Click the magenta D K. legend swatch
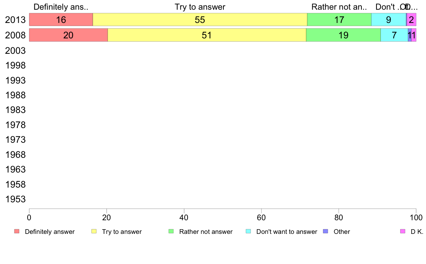The height and width of the screenshot is (264, 426). [x=403, y=231]
